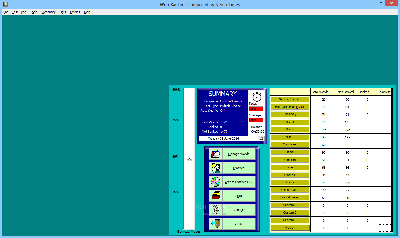The width and height of the screenshot is (400, 238).
Task: Select the Getting Started category
Action: (x=290, y=100)
